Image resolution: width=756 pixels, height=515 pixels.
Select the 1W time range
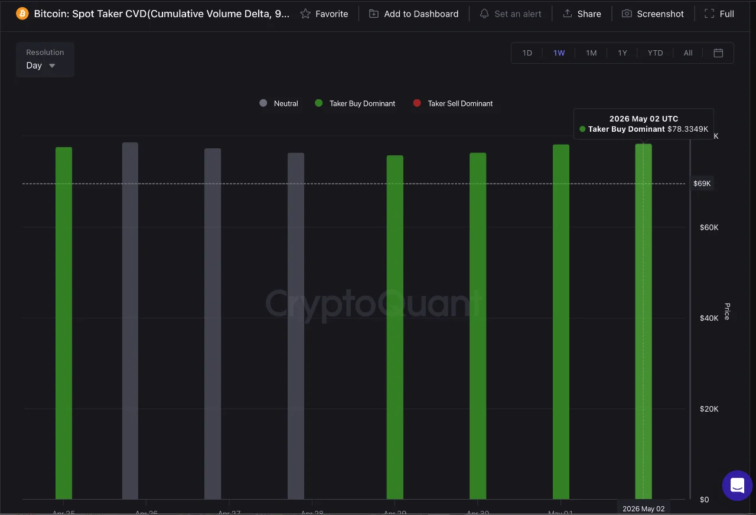(559, 53)
